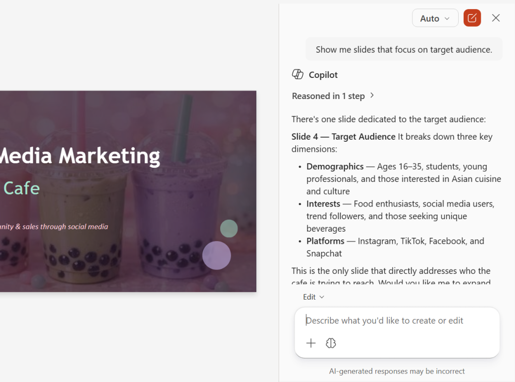Focus the 'Describe what you'd like to create' field
Viewport: 515px width, 382px height.
pyautogui.click(x=397, y=320)
